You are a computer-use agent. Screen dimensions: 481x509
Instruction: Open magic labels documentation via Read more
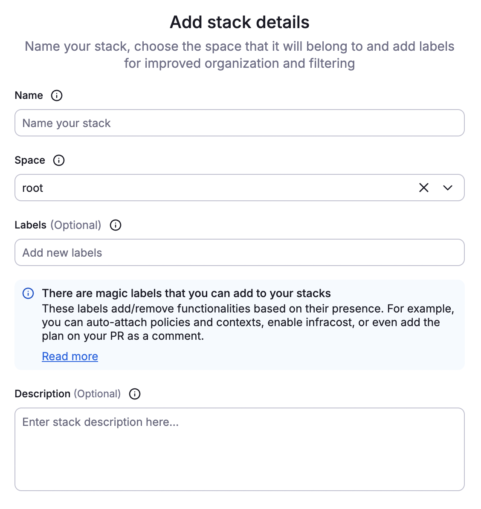pyautogui.click(x=70, y=356)
